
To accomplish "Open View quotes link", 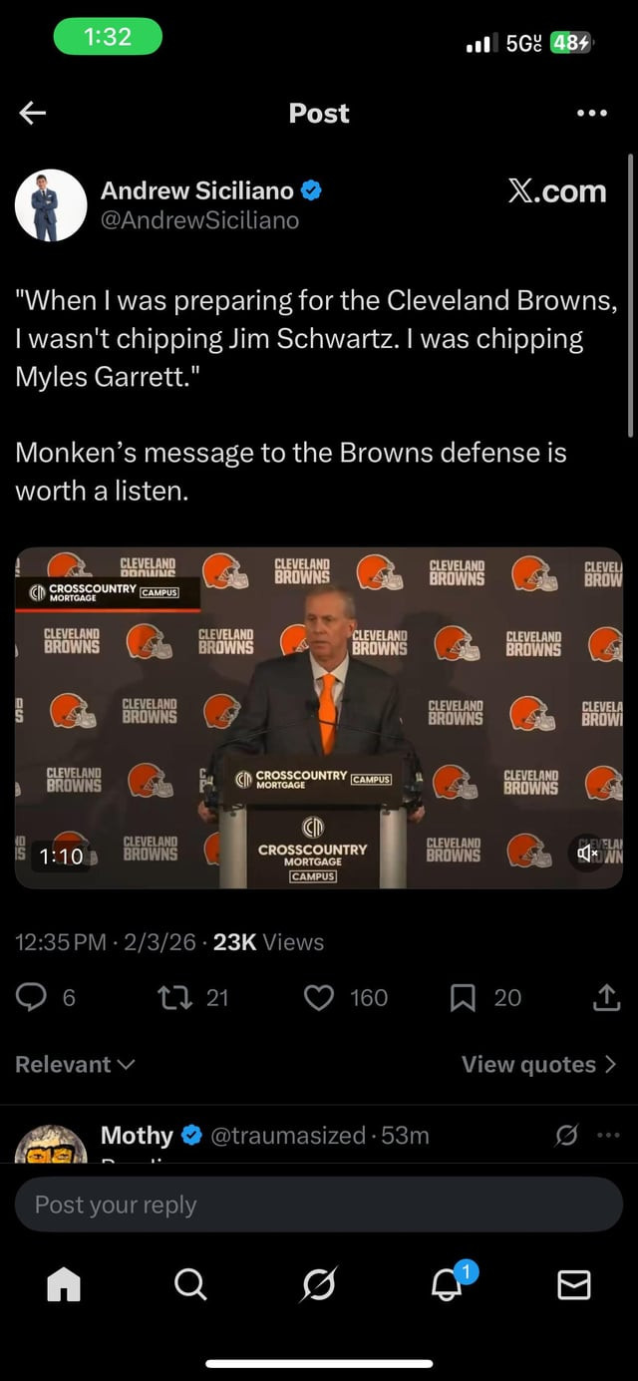I will coord(539,1065).
